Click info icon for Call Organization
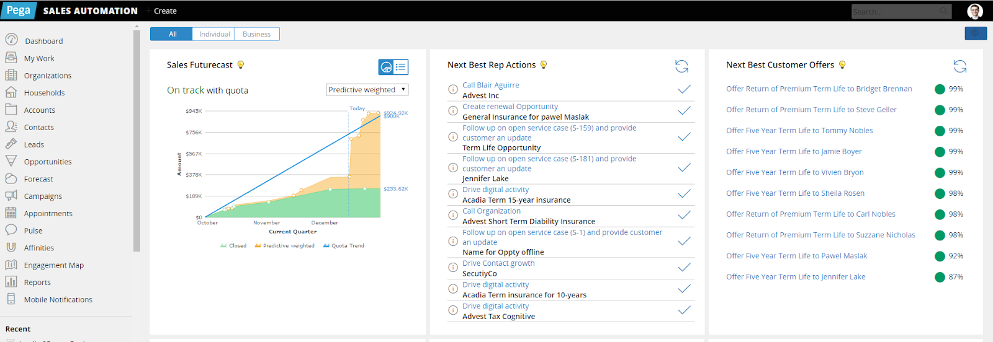993x342 pixels. [453, 216]
